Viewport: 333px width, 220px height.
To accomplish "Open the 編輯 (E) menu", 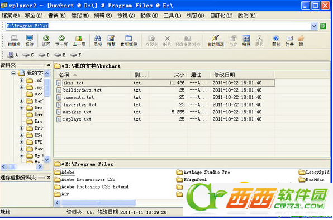I will 103,16.
